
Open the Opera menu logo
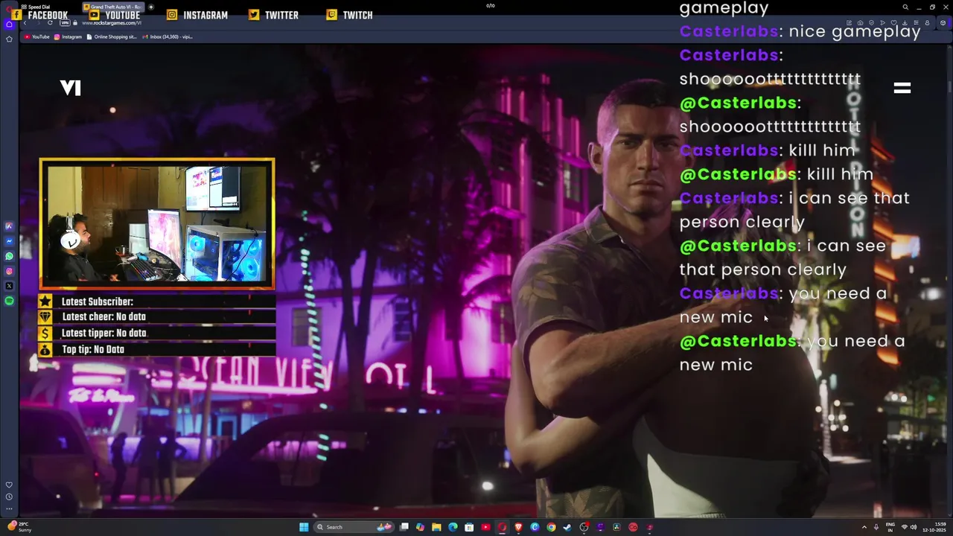(x=9, y=9)
